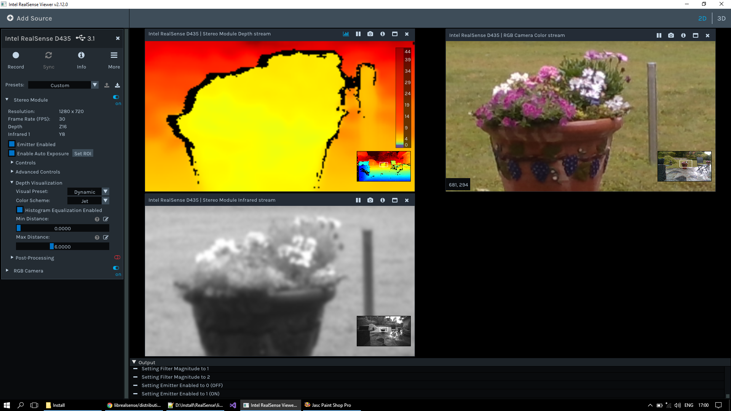Viewport: 731px width, 411px height.
Task: Open the Presets Custom dropdown
Action: (64, 85)
